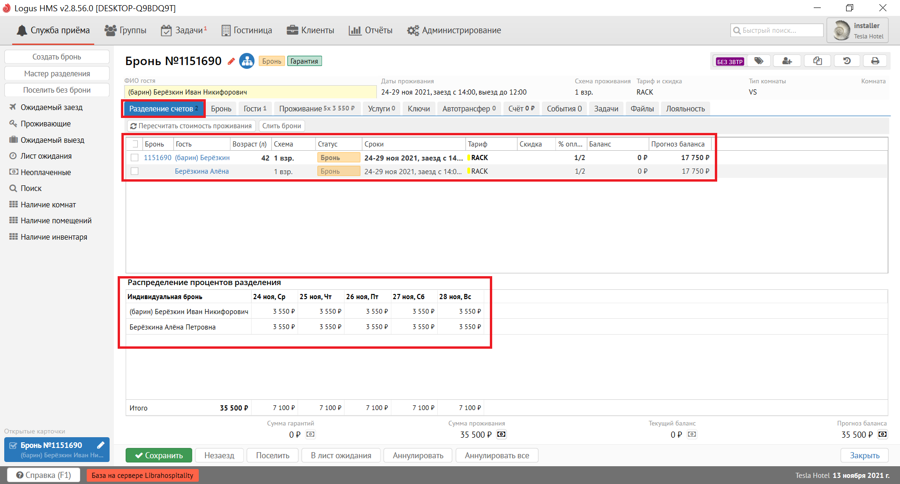Screen dimensions: 900x484
Task: Click the printer icon button
Action: 875,61
